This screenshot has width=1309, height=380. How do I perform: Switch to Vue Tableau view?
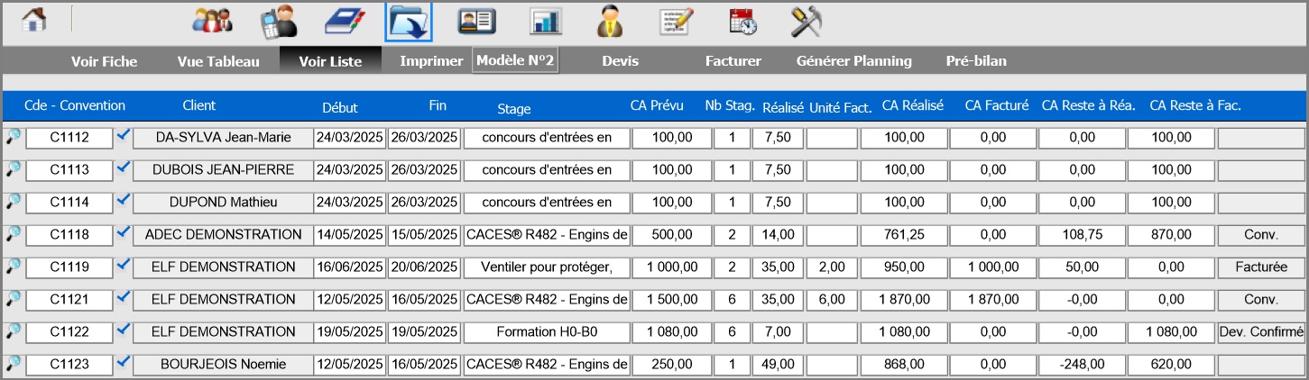pyautogui.click(x=218, y=61)
